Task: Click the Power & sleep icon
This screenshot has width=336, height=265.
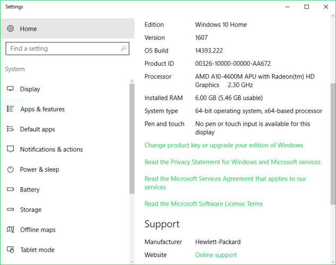Action: [10, 170]
